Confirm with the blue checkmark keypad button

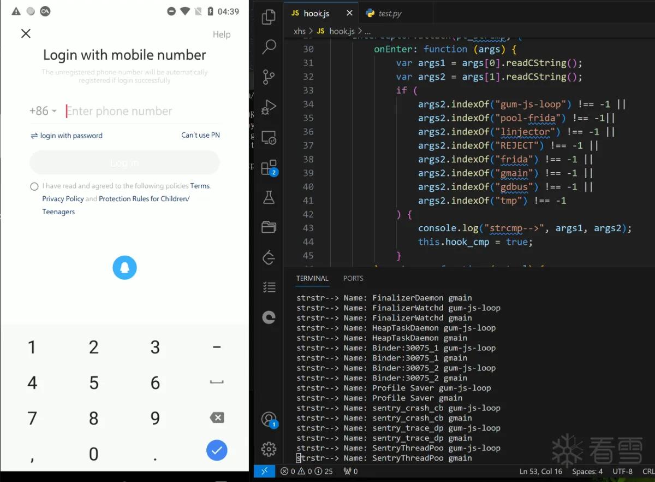click(217, 450)
